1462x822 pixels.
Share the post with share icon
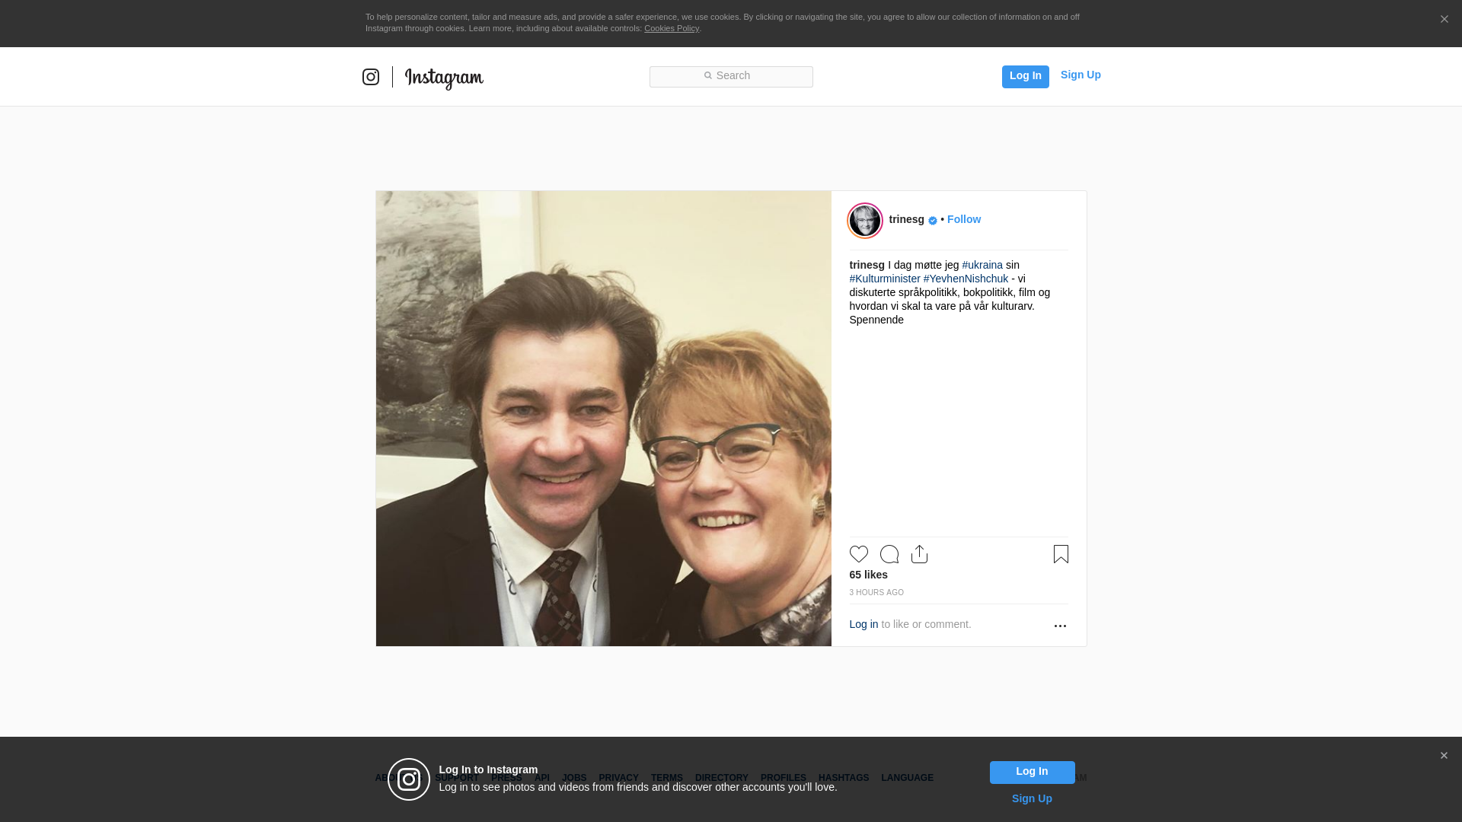tap(919, 554)
